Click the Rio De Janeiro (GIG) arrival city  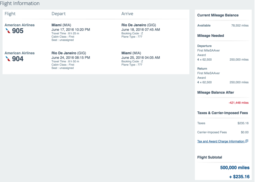[x=139, y=25]
